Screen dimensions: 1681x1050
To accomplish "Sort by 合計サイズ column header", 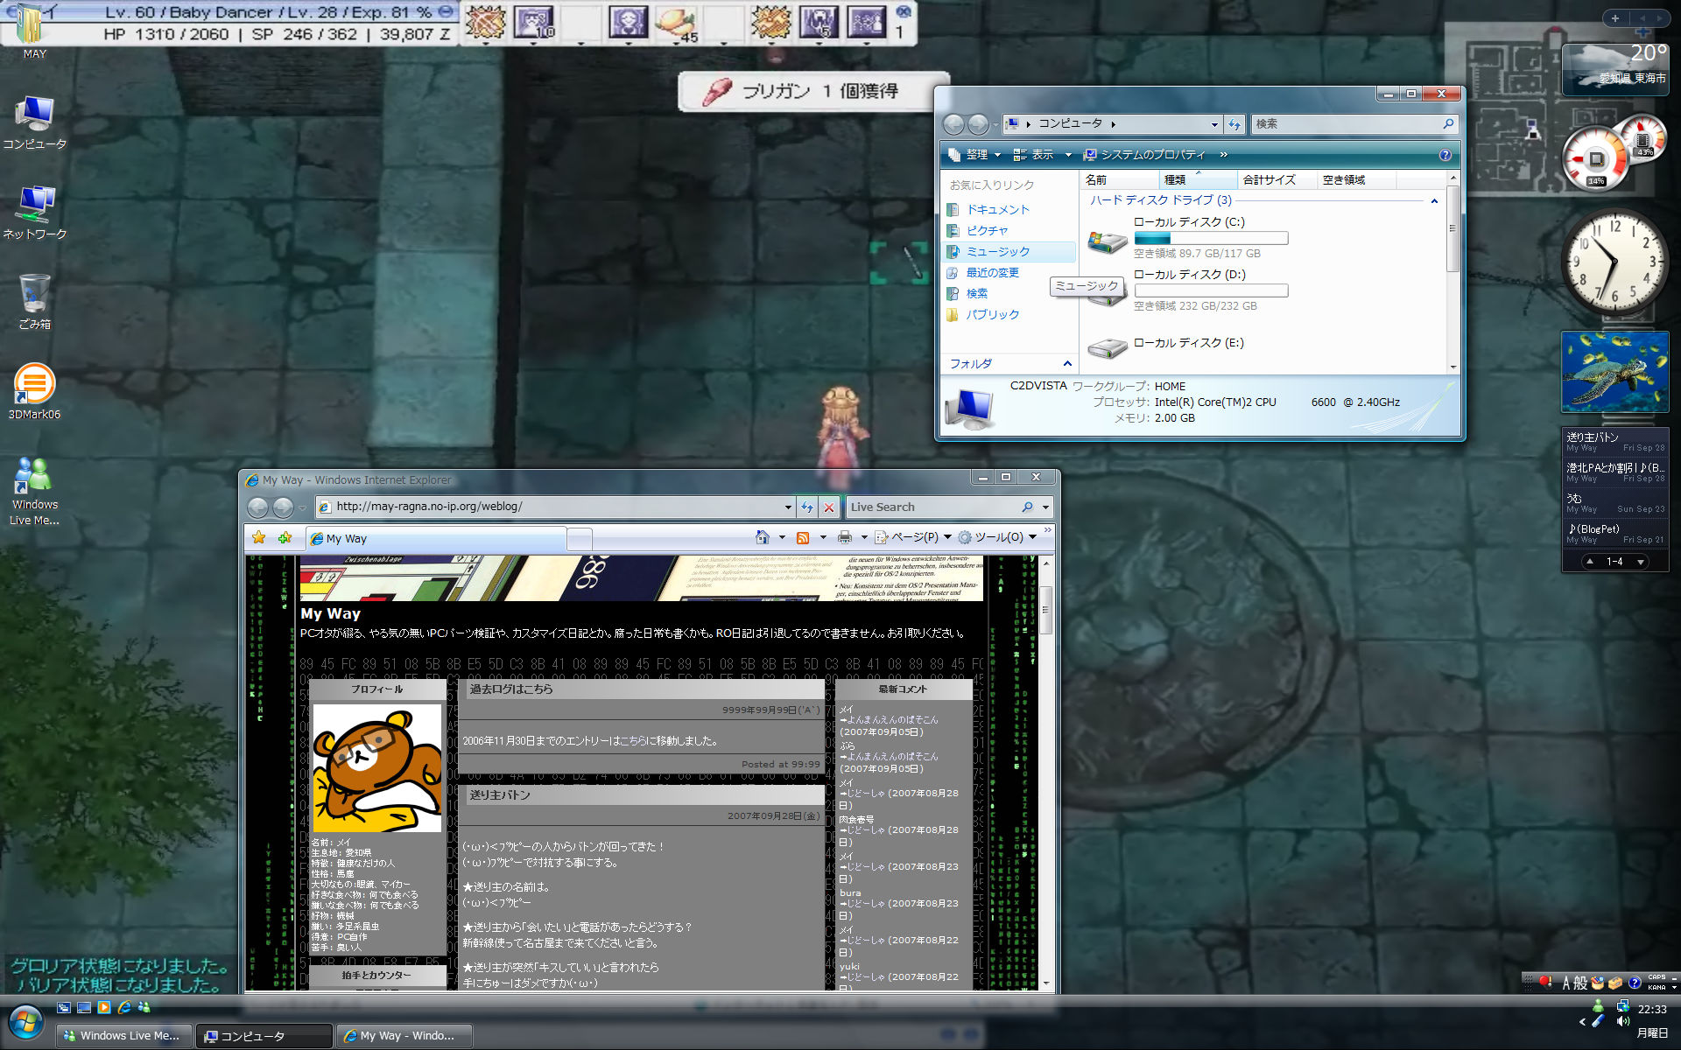I will click(1277, 179).
